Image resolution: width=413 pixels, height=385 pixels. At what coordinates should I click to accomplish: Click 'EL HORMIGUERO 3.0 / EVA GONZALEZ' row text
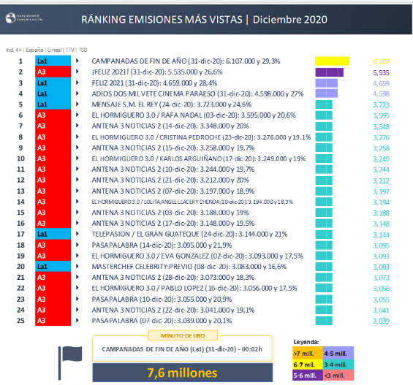[x=197, y=256]
